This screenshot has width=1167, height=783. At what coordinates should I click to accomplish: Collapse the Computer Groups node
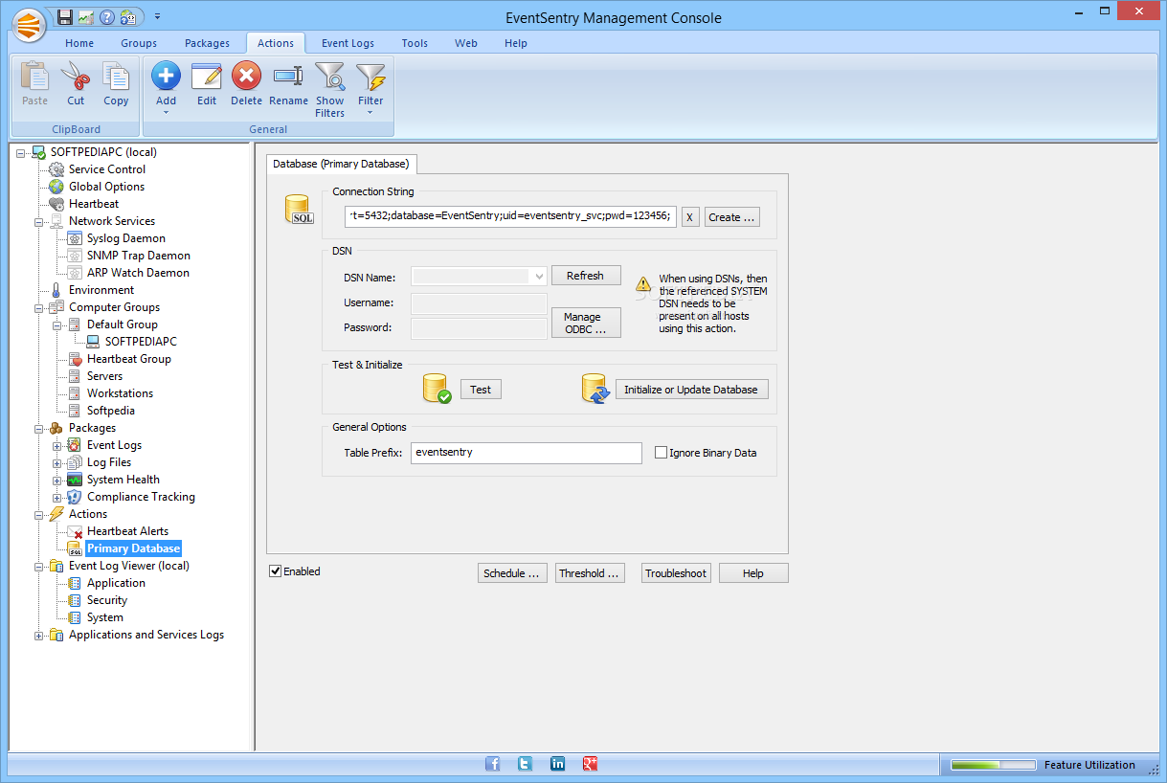click(39, 307)
